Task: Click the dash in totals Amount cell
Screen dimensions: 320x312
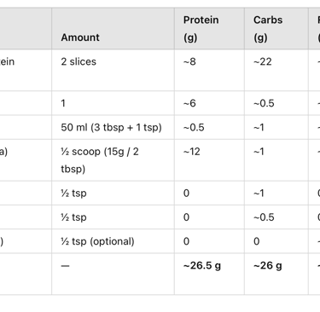Action: (65, 266)
